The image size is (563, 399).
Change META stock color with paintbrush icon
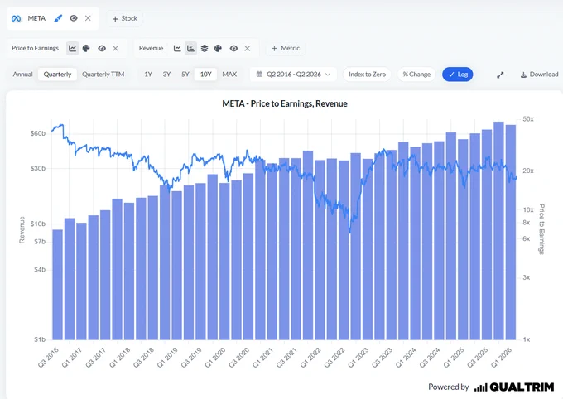(58, 18)
